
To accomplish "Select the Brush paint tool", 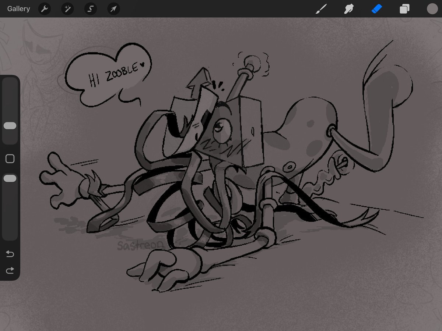I will point(321,9).
